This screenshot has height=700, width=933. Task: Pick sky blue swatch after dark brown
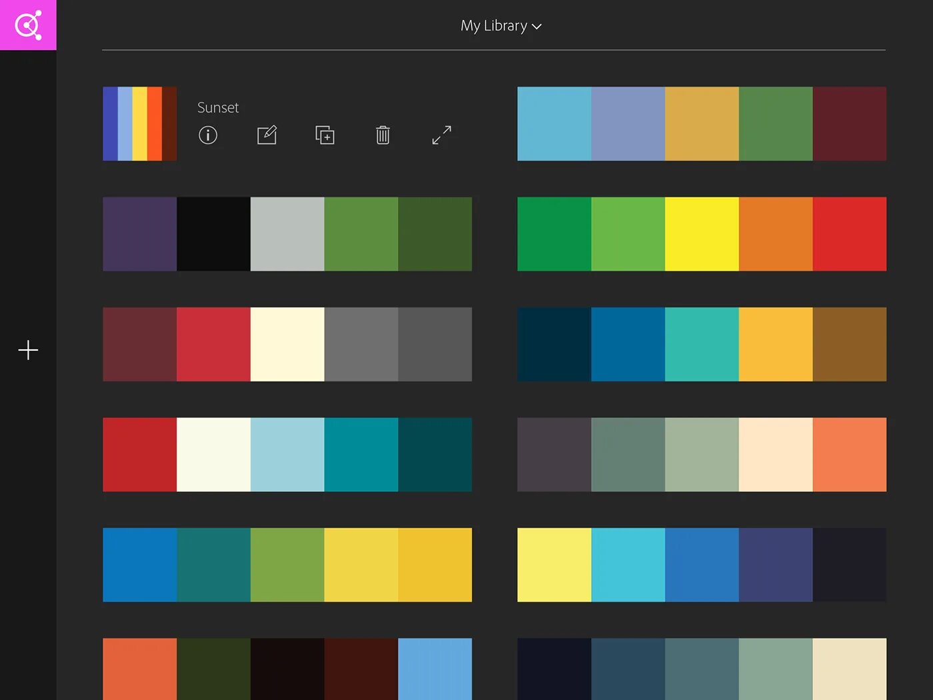[x=435, y=669]
